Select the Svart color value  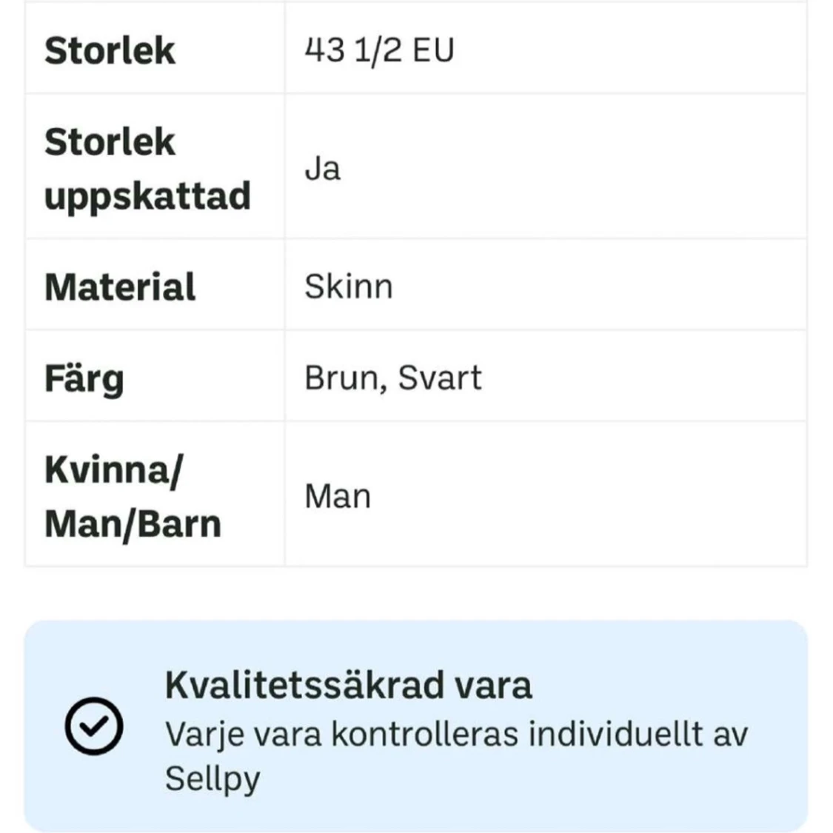pos(440,378)
